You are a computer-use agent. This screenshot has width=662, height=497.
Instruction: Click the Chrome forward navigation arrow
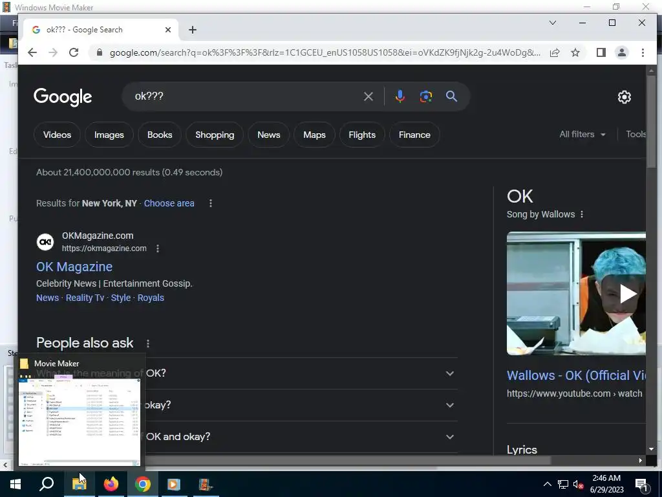(x=53, y=52)
